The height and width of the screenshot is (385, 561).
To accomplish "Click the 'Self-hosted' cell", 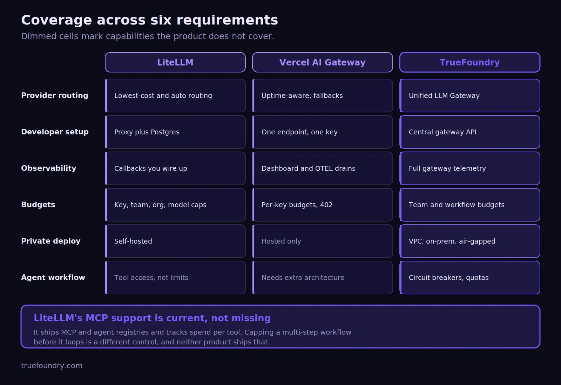I will point(175,241).
